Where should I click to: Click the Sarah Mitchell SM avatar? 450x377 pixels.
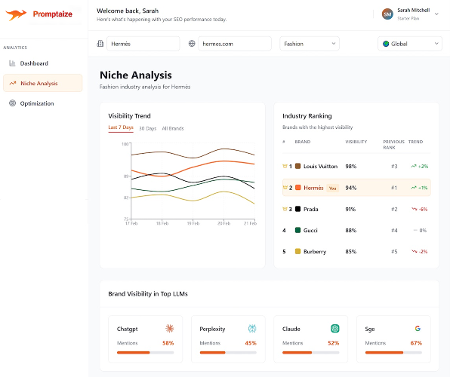point(387,14)
